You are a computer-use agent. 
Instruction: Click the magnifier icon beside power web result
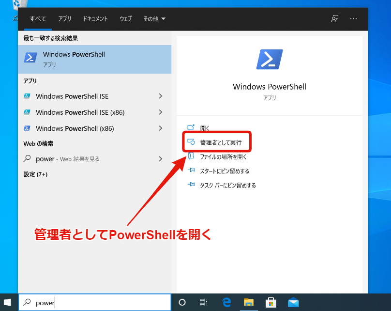tap(27, 159)
